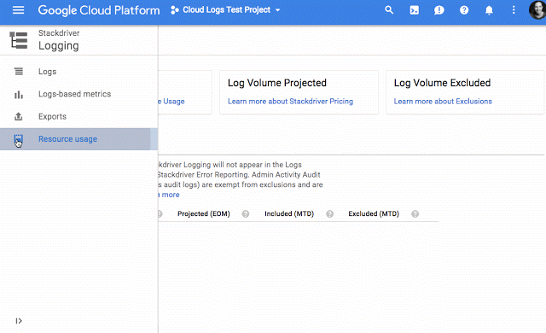Open the three-dot utilities menu

(514, 9)
